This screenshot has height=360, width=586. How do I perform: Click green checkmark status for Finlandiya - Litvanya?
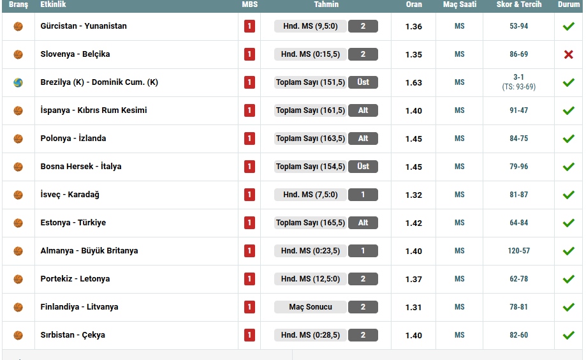[568, 307]
